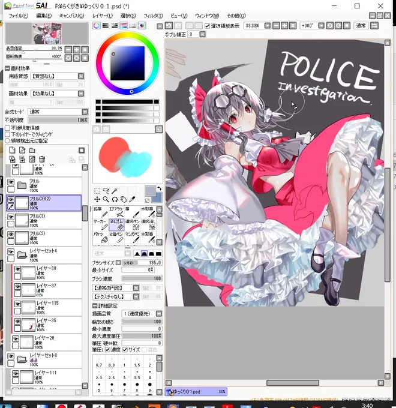The width and height of the screenshot is (396, 408).
Task: Select the zoom magnifier tool
Action: point(106,199)
